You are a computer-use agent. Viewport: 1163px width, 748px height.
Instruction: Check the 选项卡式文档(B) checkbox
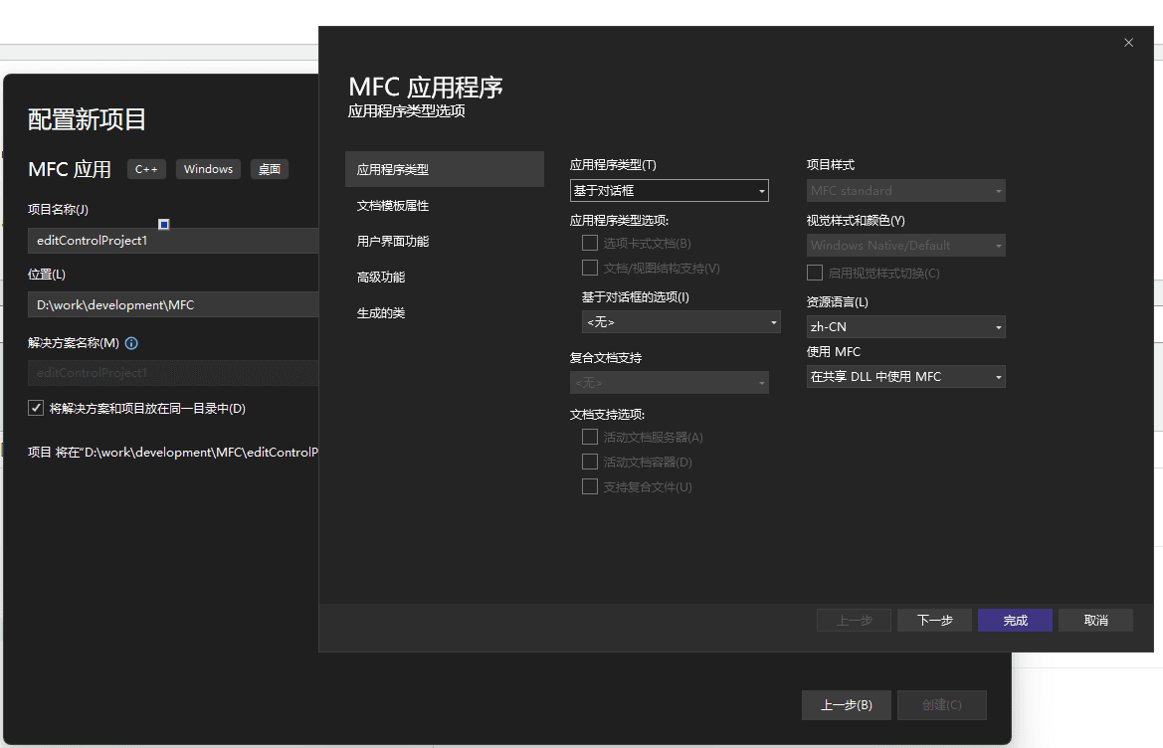(590, 243)
